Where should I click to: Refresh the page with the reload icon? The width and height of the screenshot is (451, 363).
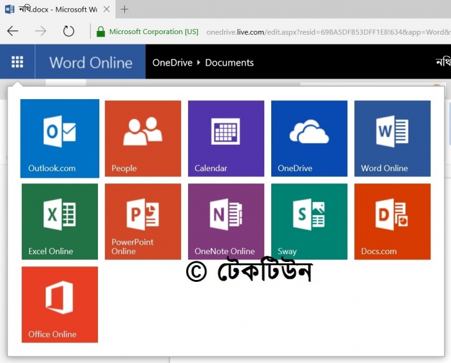point(68,31)
